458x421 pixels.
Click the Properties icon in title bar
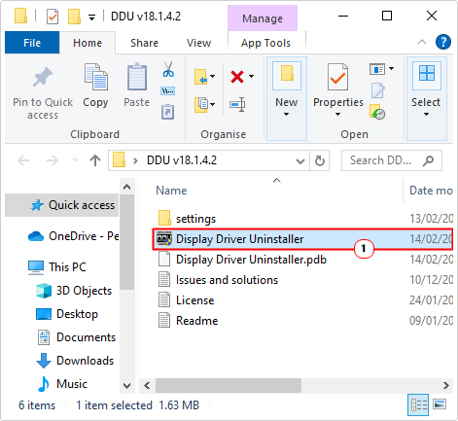tap(53, 17)
